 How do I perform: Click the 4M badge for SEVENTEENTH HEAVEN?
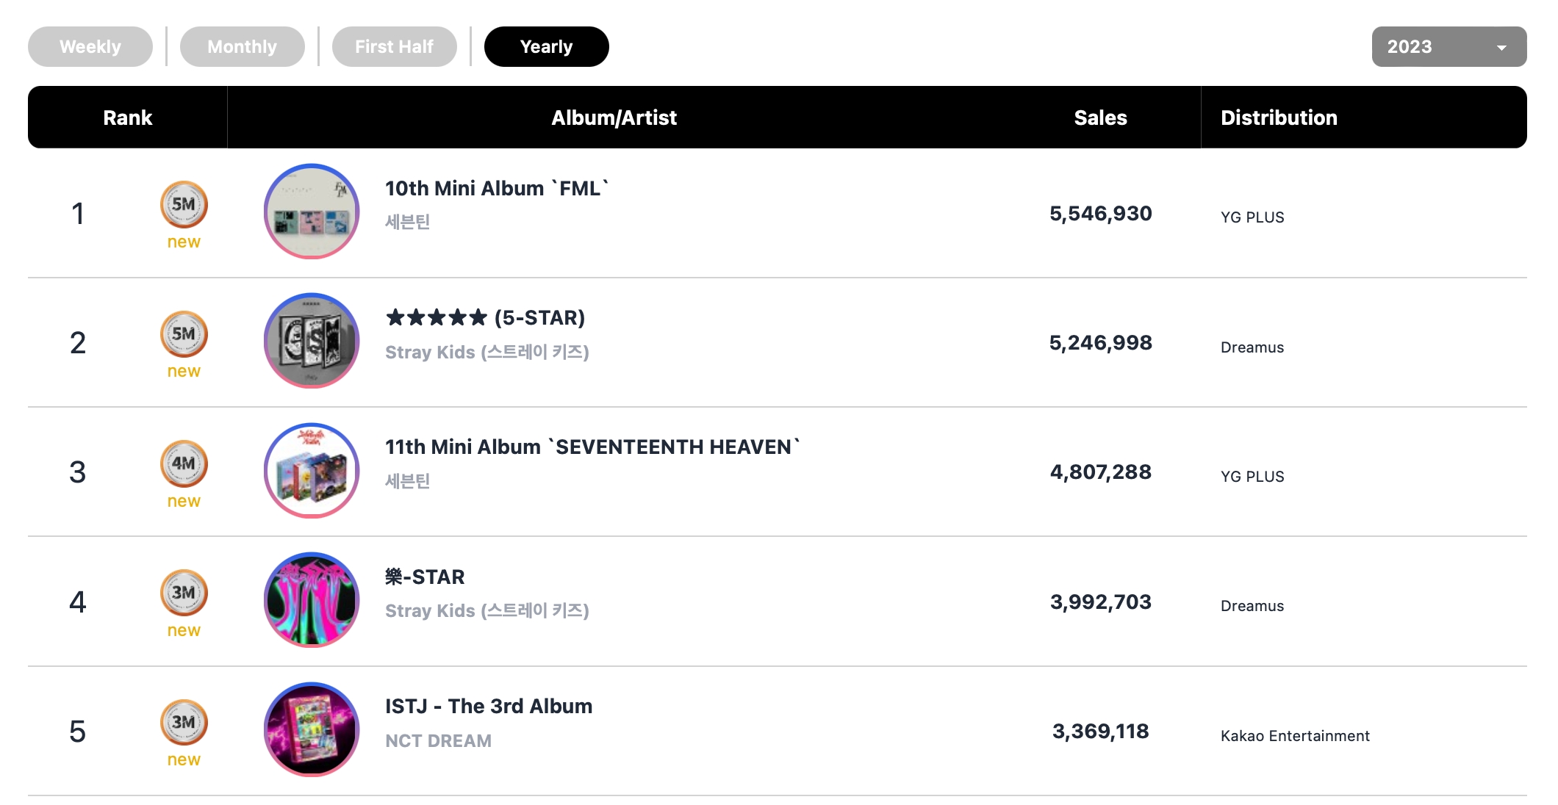pyautogui.click(x=184, y=463)
